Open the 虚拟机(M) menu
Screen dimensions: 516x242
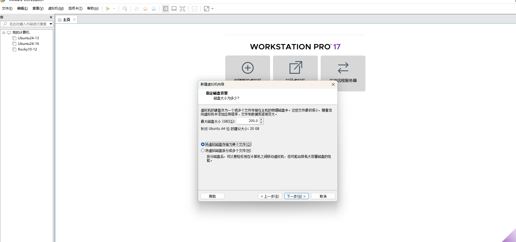tap(56, 8)
